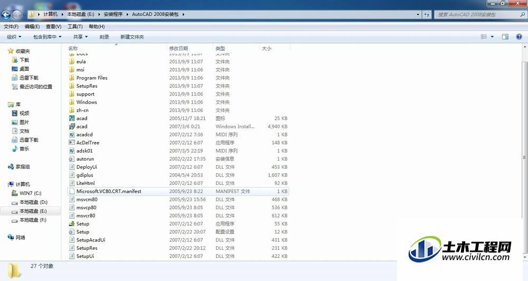The image size is (528, 281).
Task: Open the 查看(V) menu
Action: (x=53, y=26)
